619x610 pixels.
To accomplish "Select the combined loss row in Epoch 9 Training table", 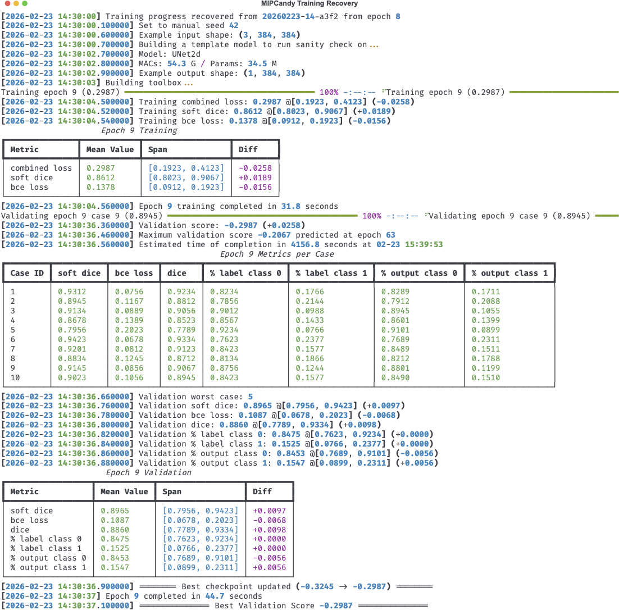I will (40, 168).
